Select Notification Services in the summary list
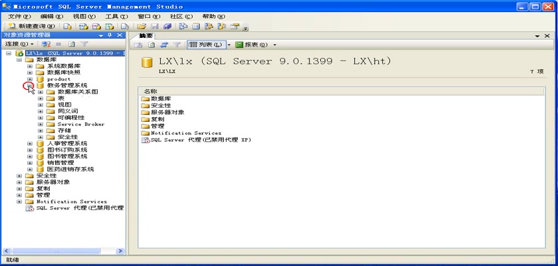This screenshot has height=266, width=558. point(186,133)
